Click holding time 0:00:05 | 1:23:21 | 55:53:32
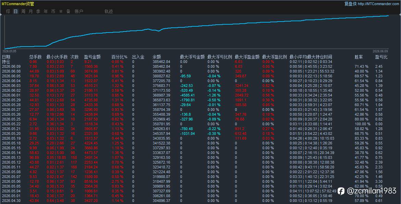The image size is (401, 204). click(312, 71)
